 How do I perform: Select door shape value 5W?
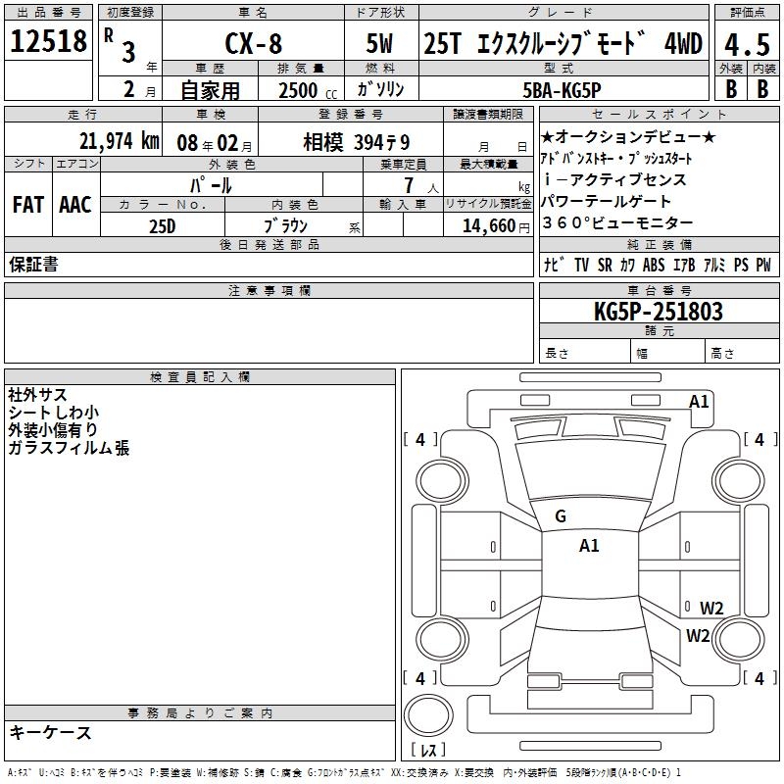click(379, 43)
